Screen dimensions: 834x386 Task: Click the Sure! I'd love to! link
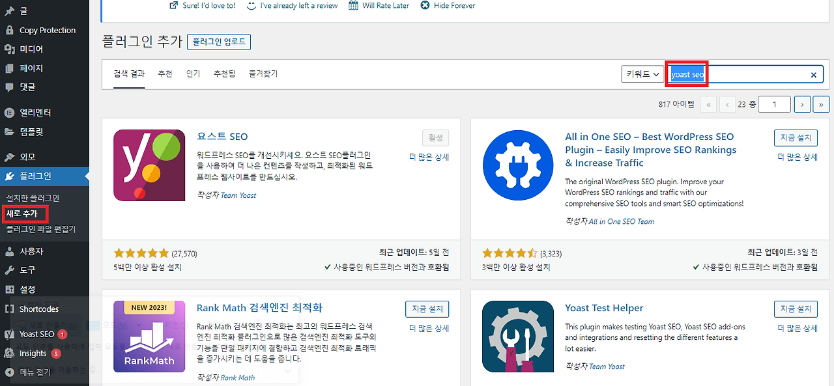[208, 5]
